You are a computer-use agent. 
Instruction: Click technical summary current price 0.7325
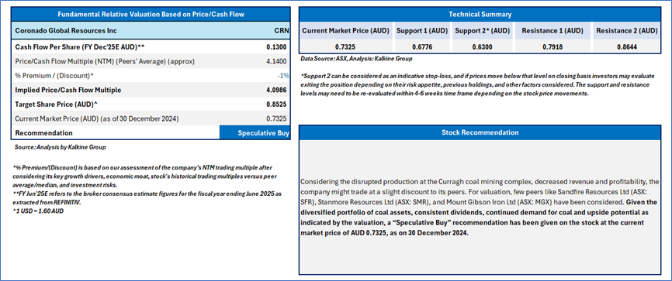(x=345, y=47)
